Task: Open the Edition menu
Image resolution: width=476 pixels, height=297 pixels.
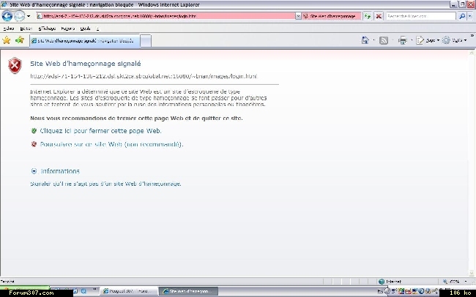Action: click(26, 29)
